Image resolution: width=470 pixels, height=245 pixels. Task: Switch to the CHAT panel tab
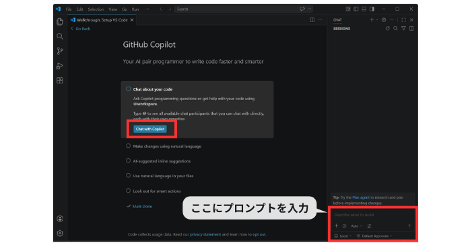click(337, 19)
